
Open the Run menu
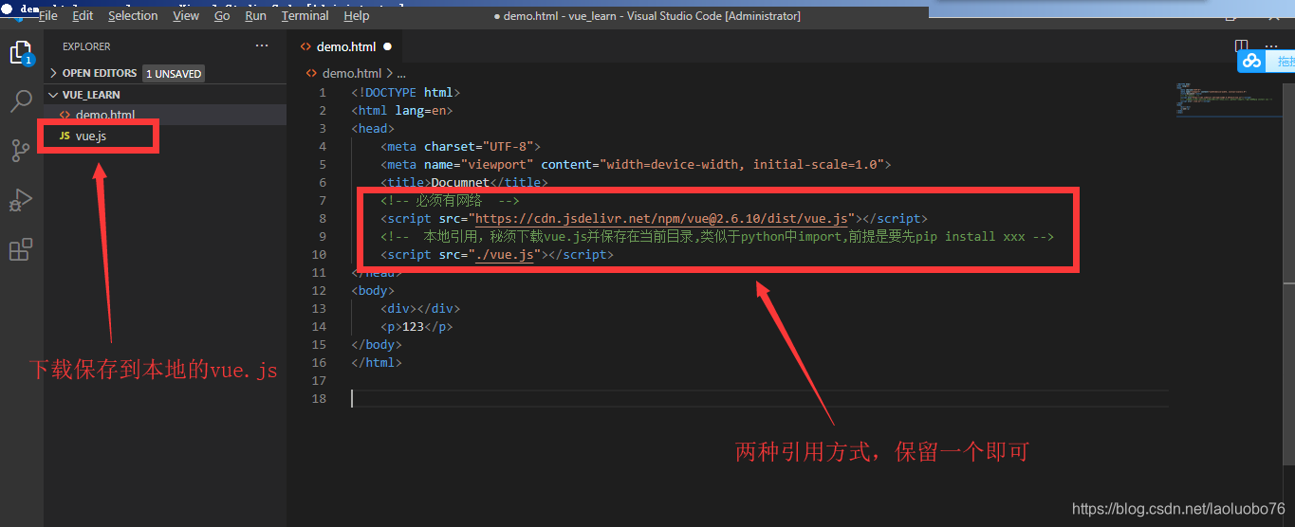click(255, 16)
